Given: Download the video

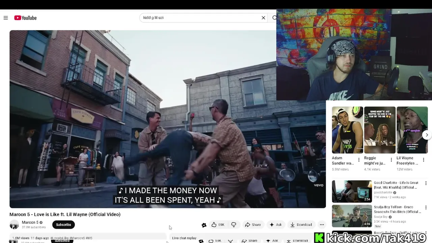Looking at the screenshot, I should pos(301,225).
